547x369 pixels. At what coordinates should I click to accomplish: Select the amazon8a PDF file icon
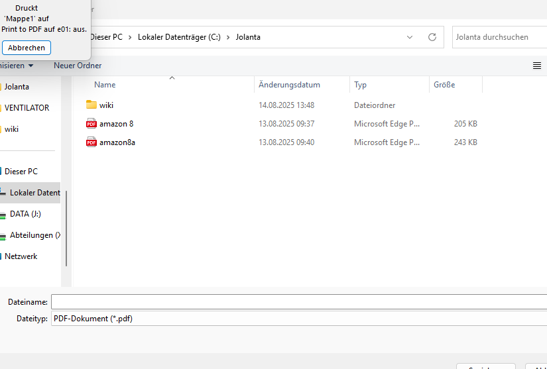[91, 142]
